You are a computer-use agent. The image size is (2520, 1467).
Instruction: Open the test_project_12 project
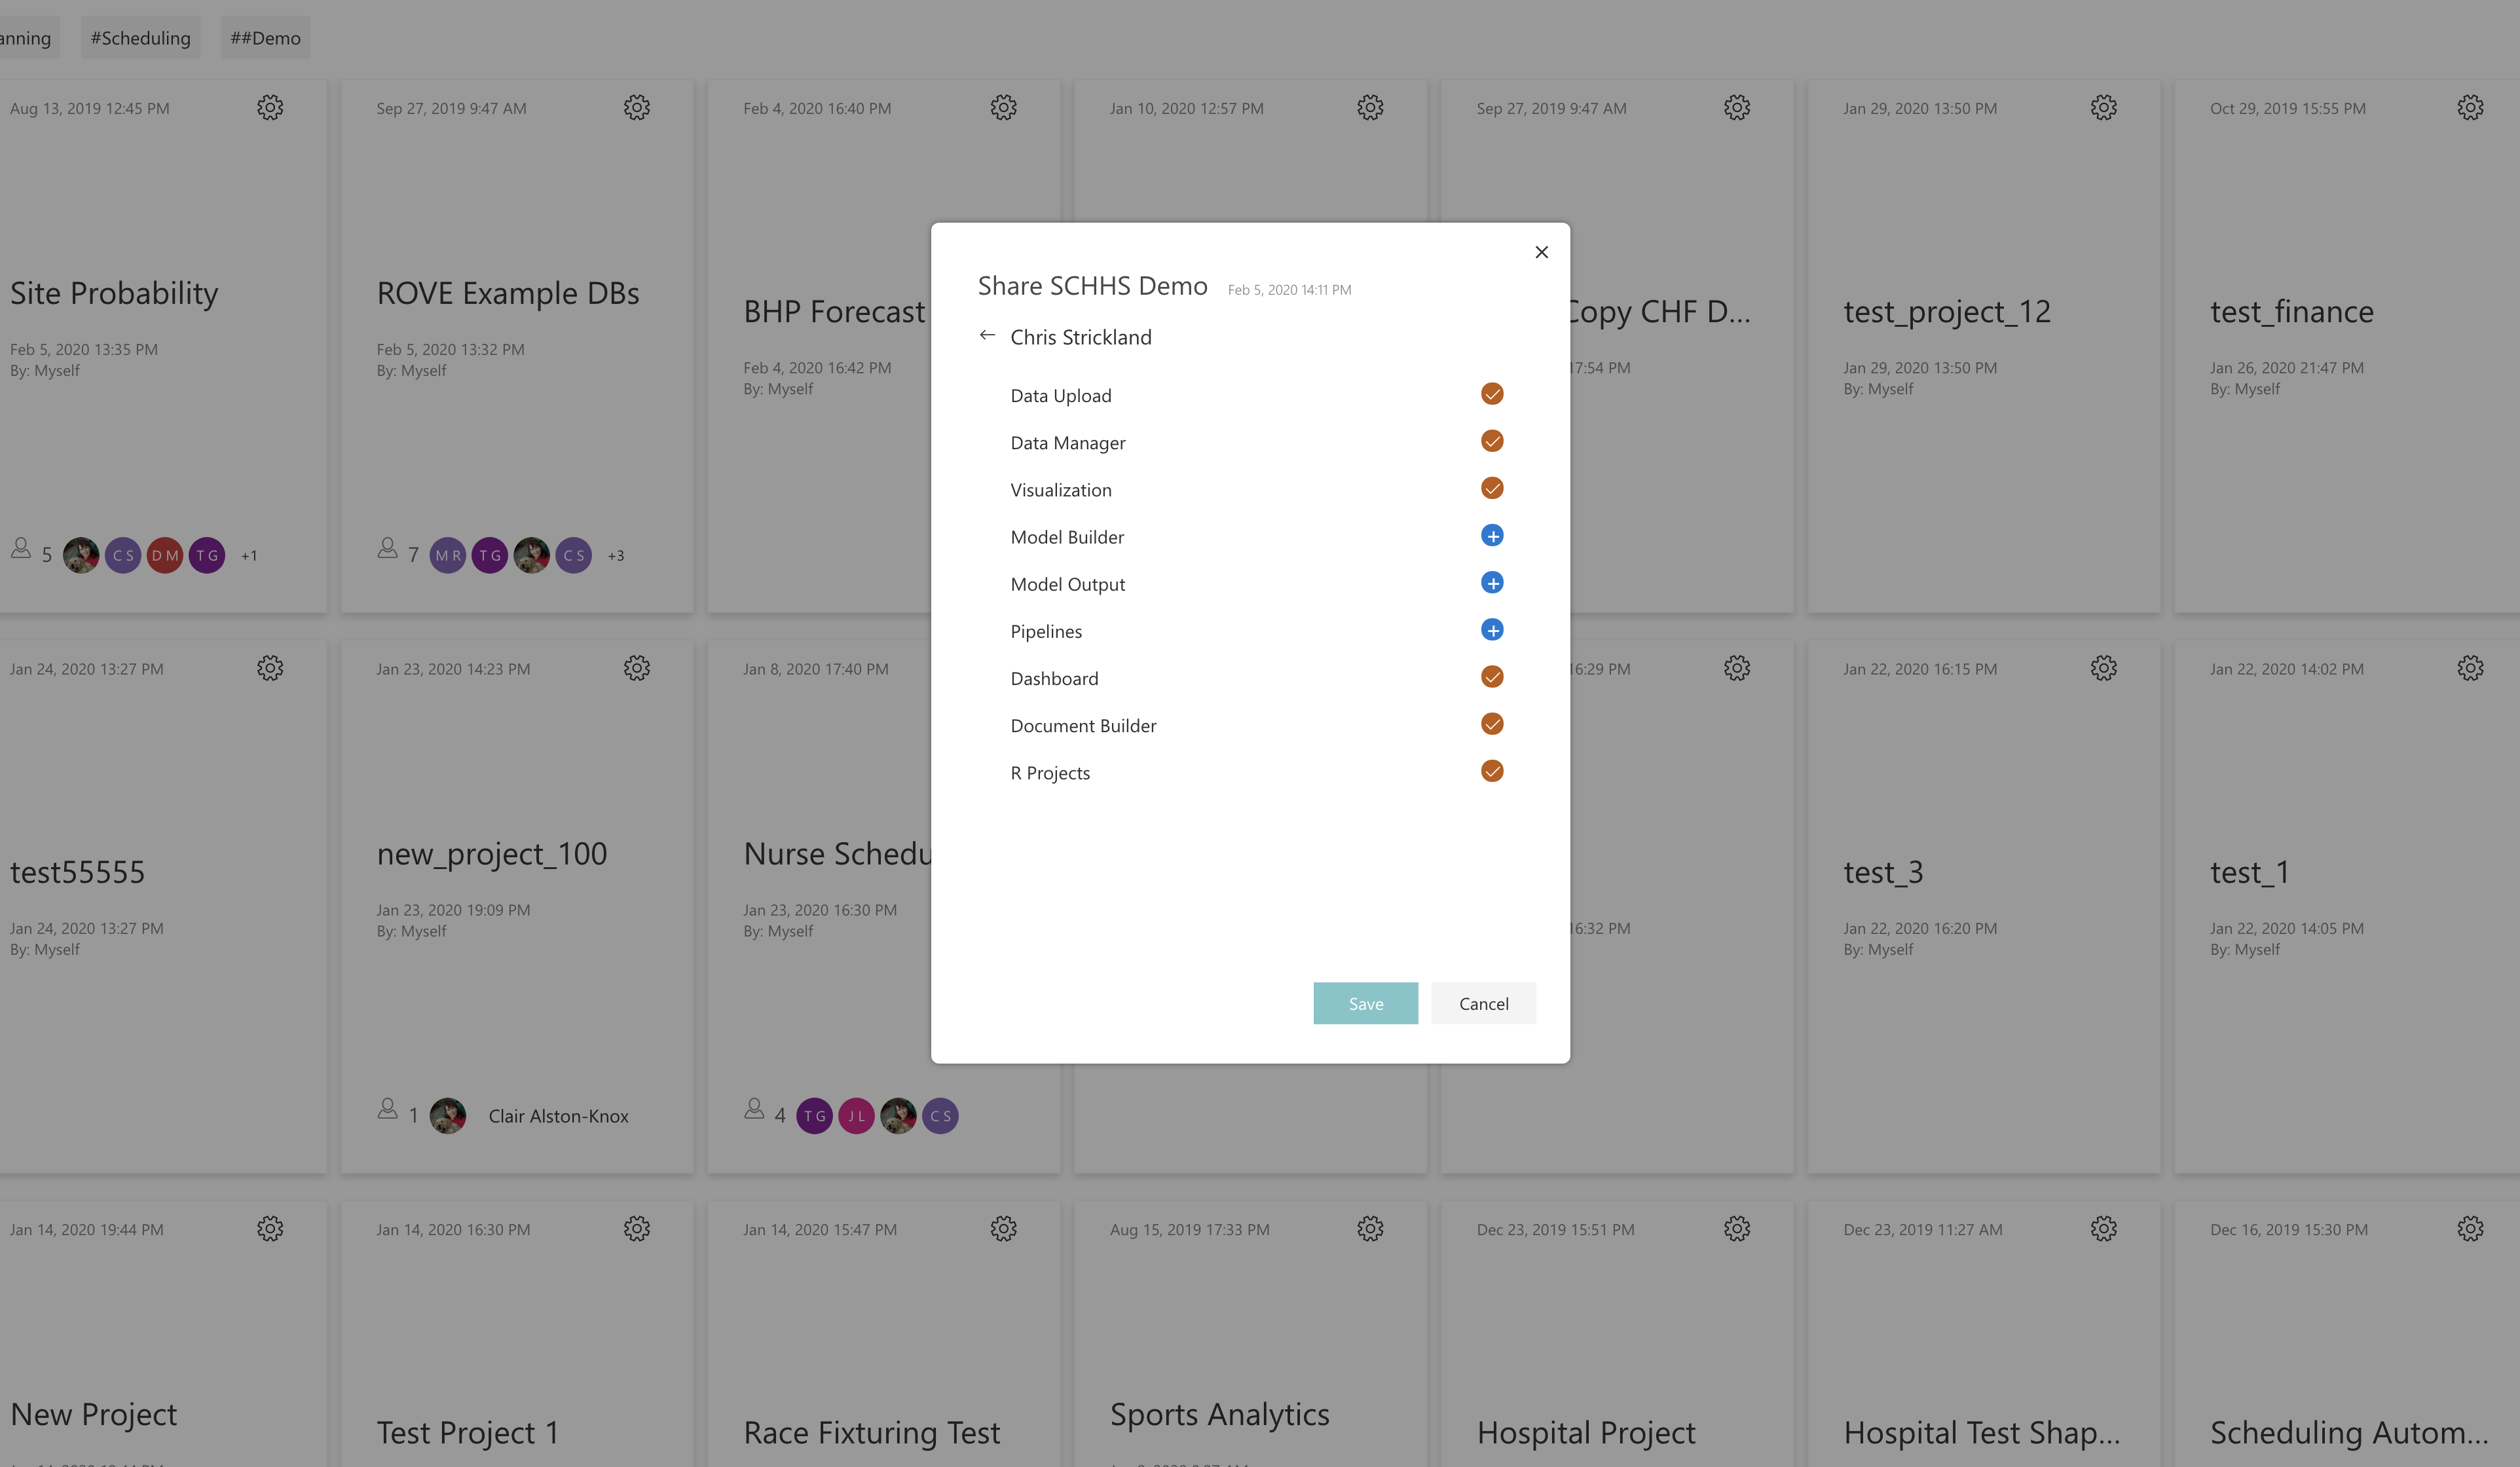(x=1947, y=312)
